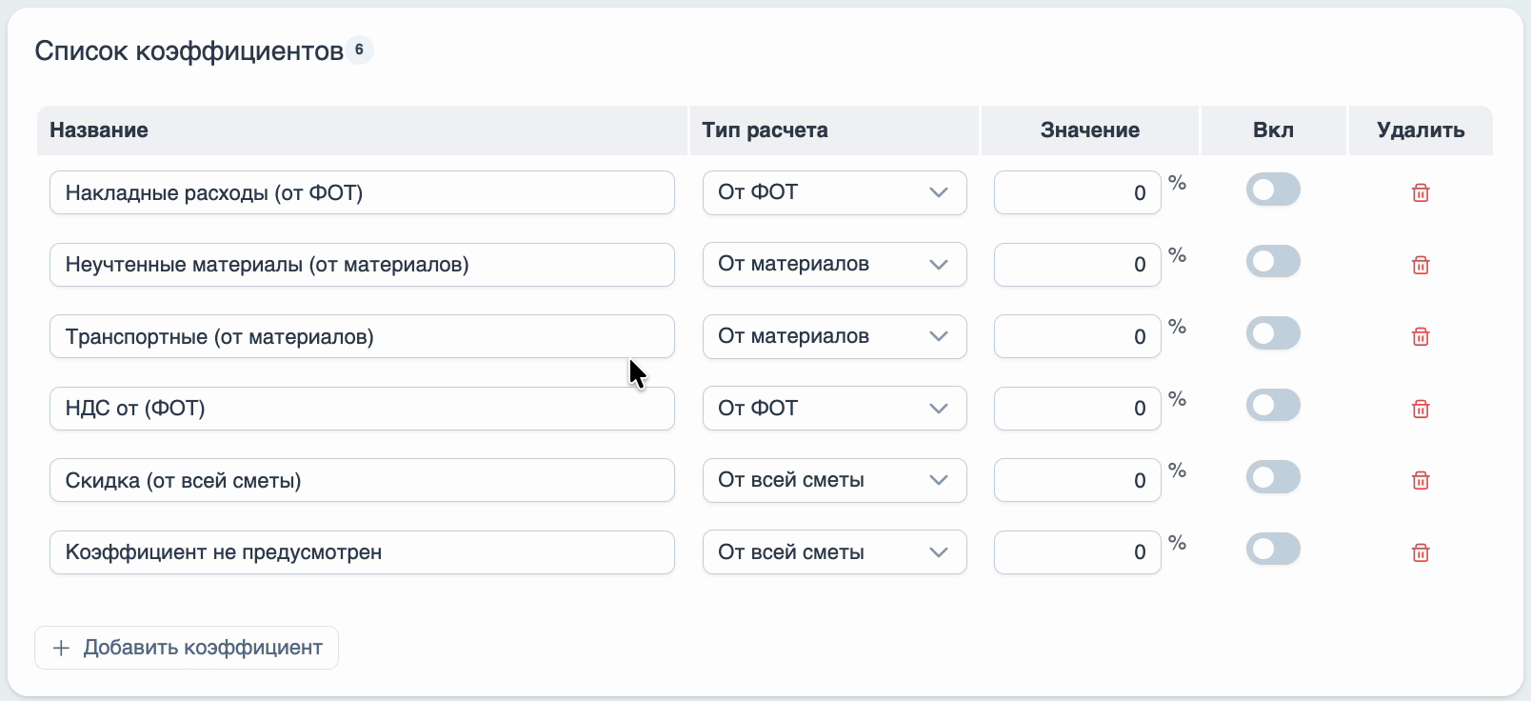Switch on the Скидка (от всей сметы) toggle
The image size is (1531, 701).
[1273, 477]
